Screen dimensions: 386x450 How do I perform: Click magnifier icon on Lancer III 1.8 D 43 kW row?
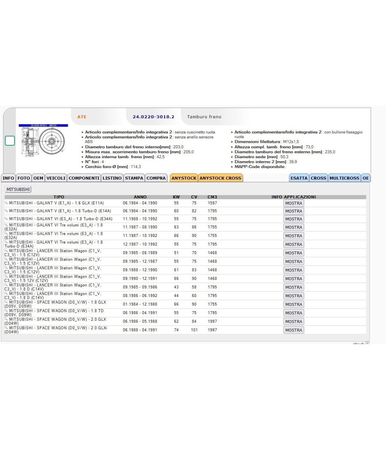point(6,285)
